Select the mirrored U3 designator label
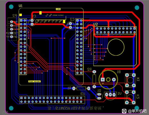 83,94
